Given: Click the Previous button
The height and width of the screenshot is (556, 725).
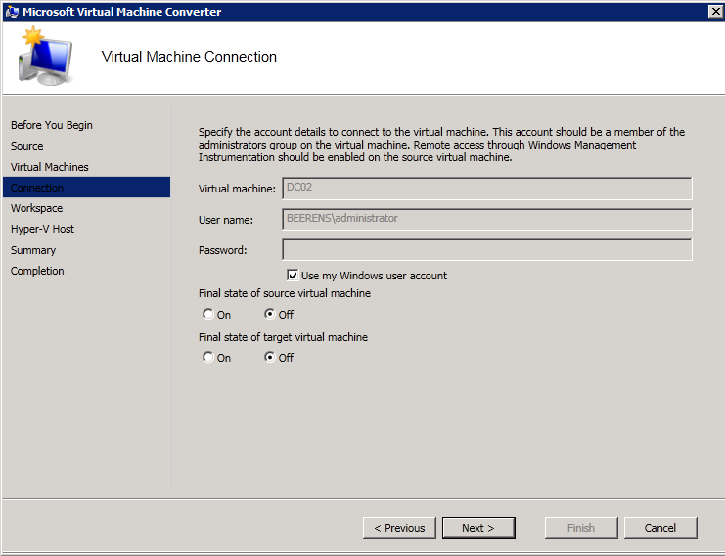Looking at the screenshot, I should (x=399, y=528).
